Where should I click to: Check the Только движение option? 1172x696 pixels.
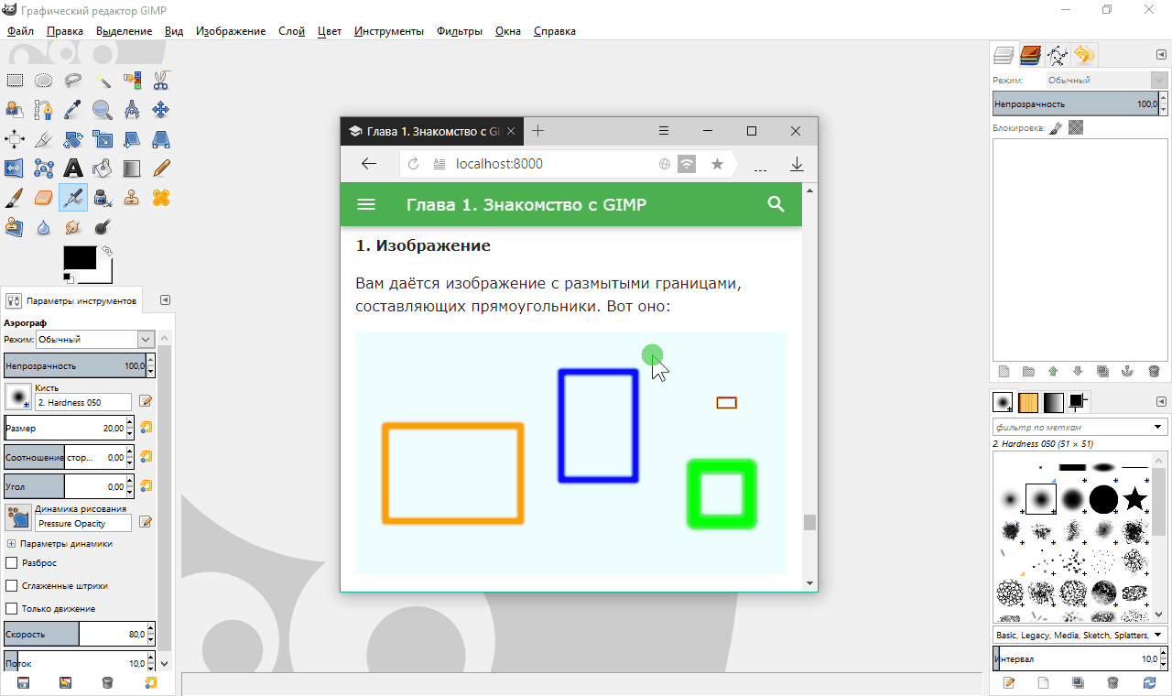[x=12, y=609]
